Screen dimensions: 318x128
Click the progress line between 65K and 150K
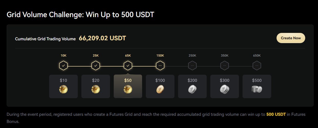click(x=144, y=66)
